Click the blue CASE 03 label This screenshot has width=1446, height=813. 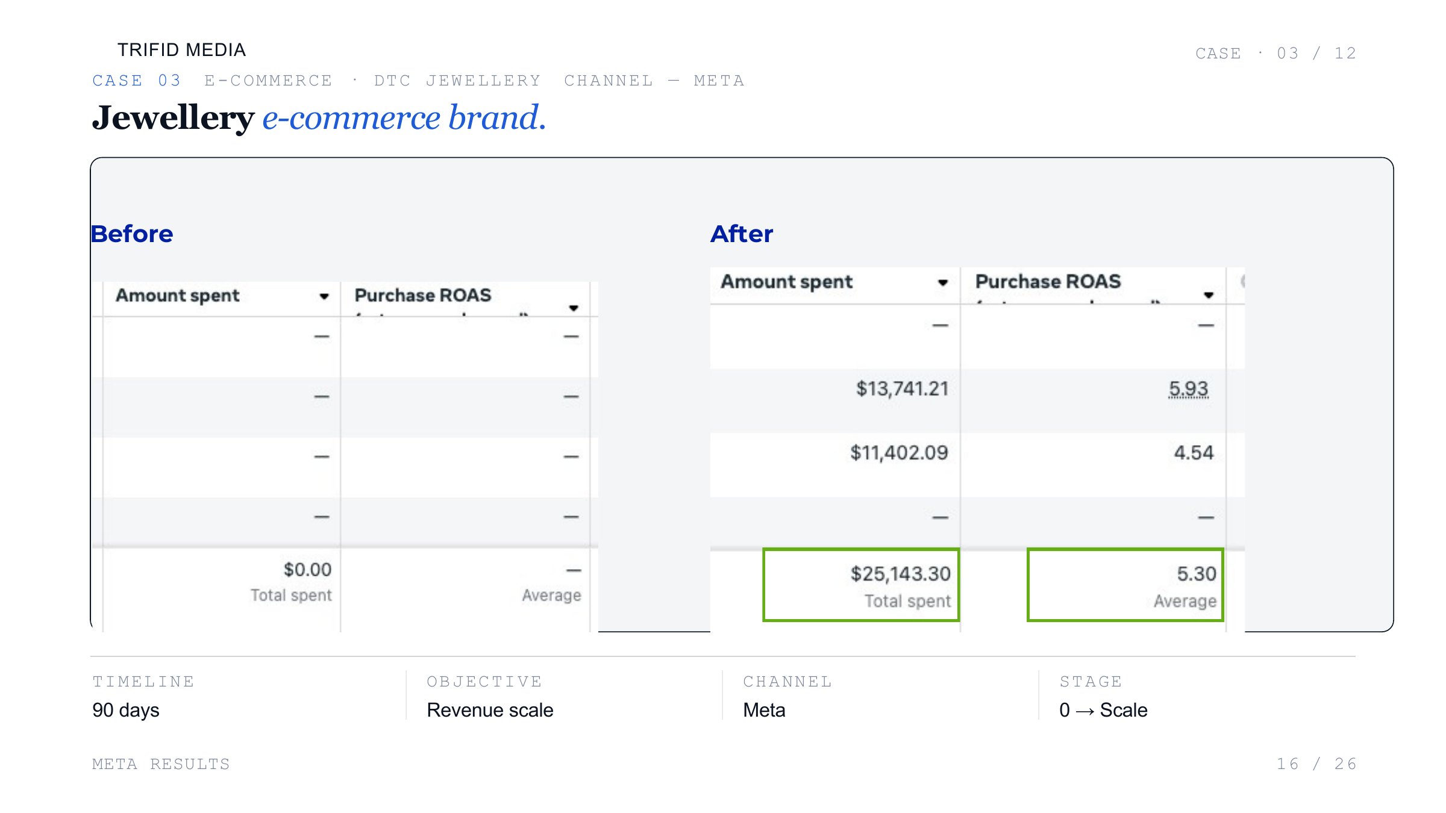point(137,81)
